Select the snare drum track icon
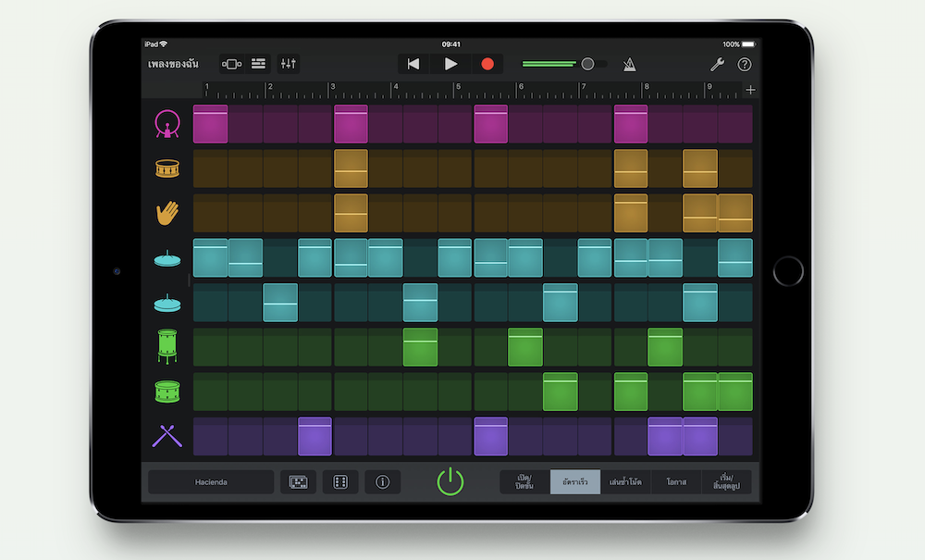The image size is (925, 560). [x=166, y=168]
